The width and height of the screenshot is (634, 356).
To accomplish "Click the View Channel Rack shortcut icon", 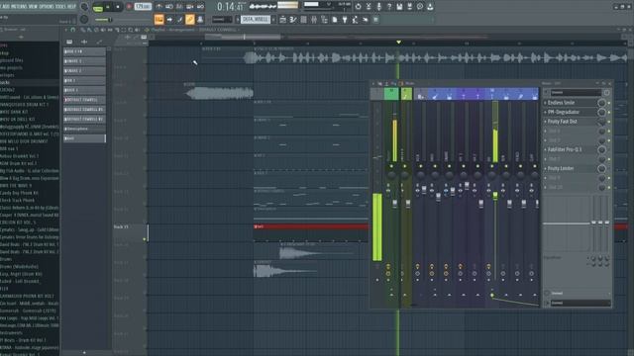I will pos(304,20).
